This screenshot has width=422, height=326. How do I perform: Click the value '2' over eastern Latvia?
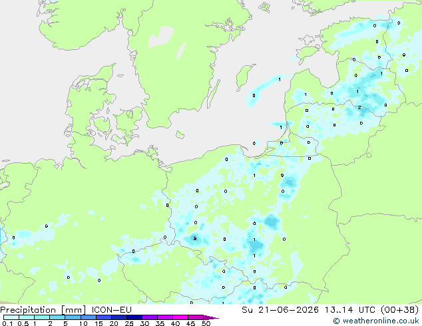[x=359, y=108]
